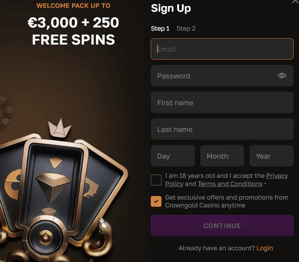Open the Login link
The height and width of the screenshot is (262, 299).
(264, 248)
